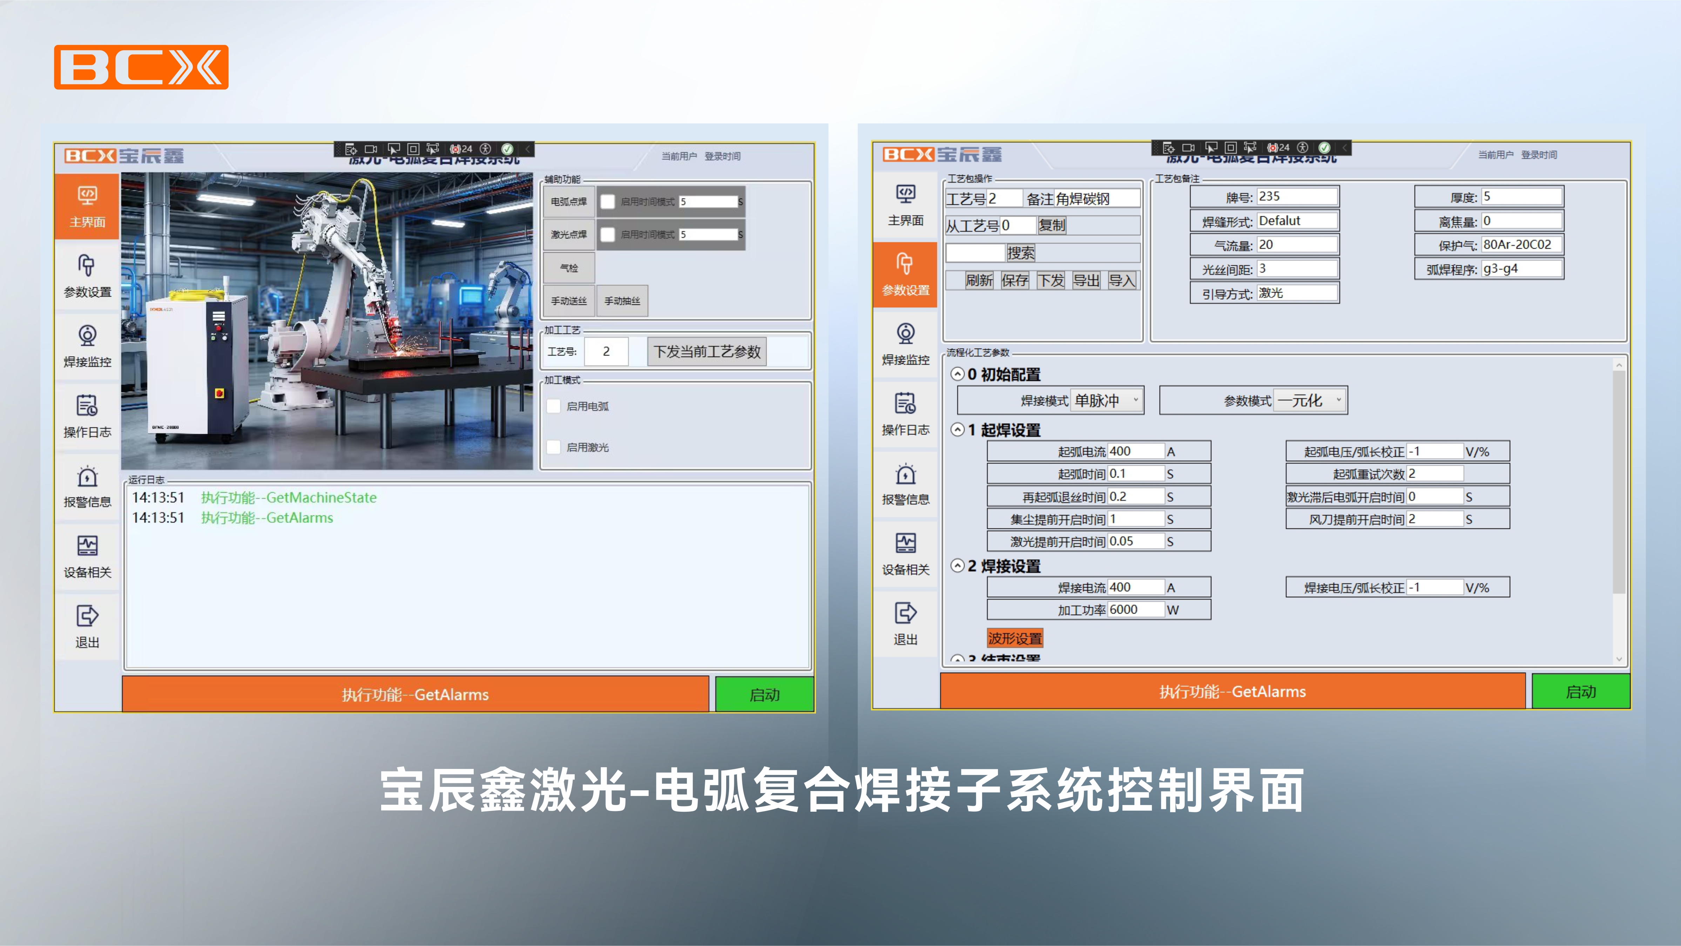Open 参数设置 icon in left window sidebar
Screen dimensions: 1681x946
coord(87,265)
